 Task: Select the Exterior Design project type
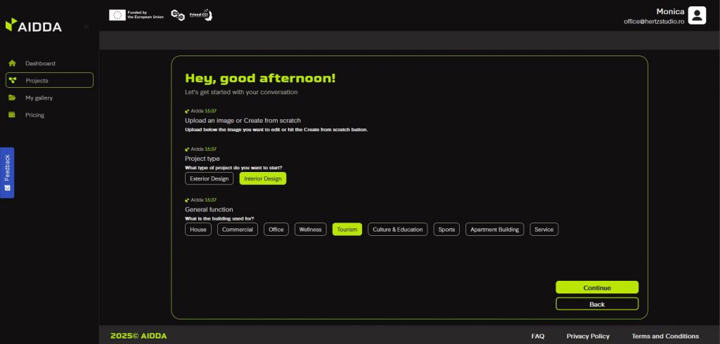[x=209, y=178]
